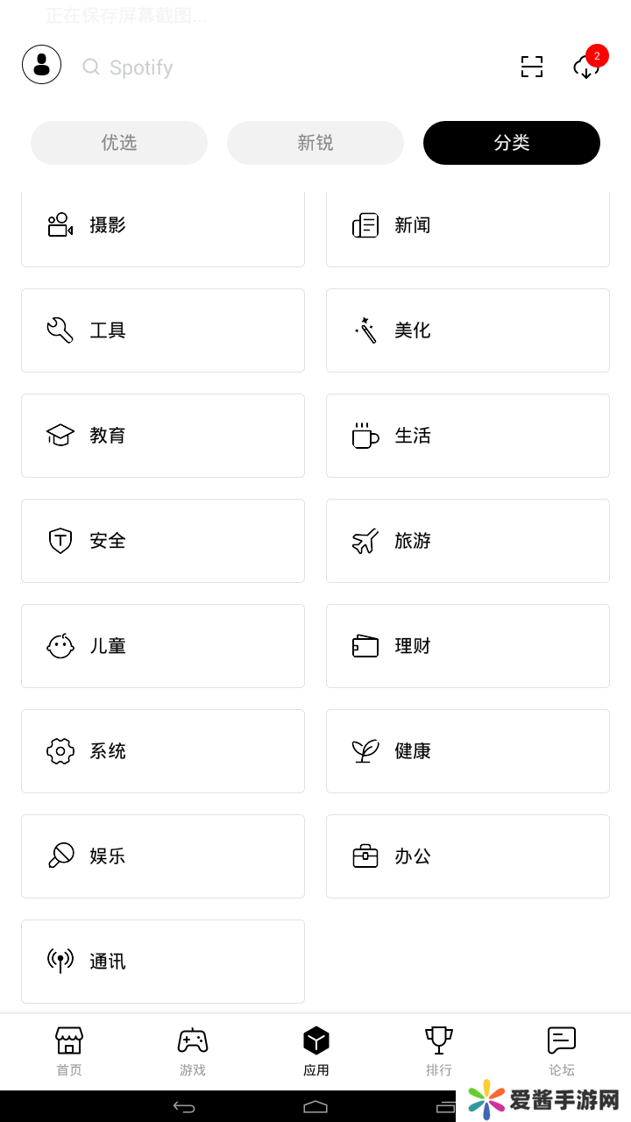Select the 分类 tab
The width and height of the screenshot is (631, 1122).
pyautogui.click(x=512, y=143)
